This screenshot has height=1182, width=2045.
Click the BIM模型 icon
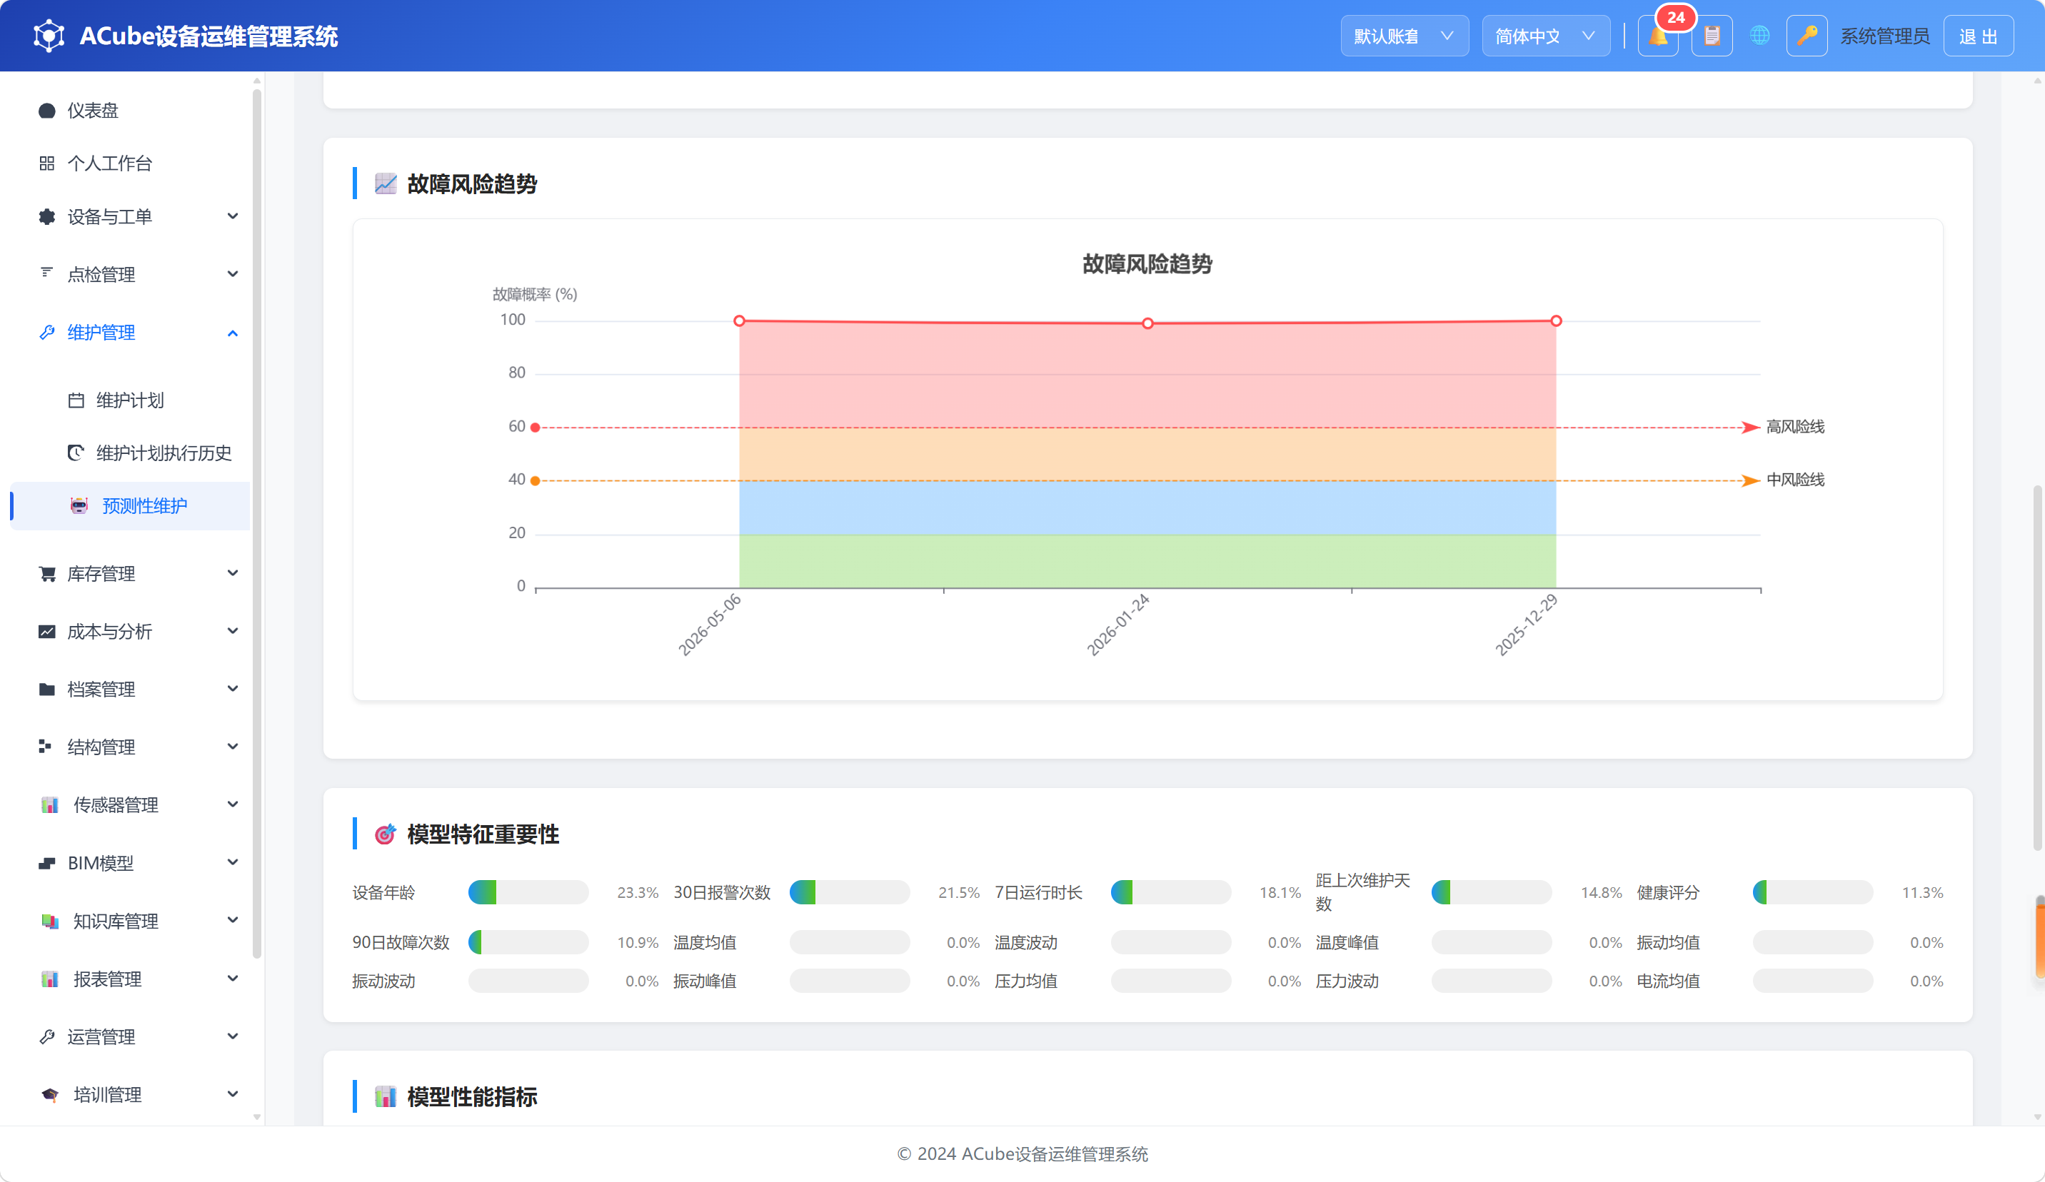47,862
